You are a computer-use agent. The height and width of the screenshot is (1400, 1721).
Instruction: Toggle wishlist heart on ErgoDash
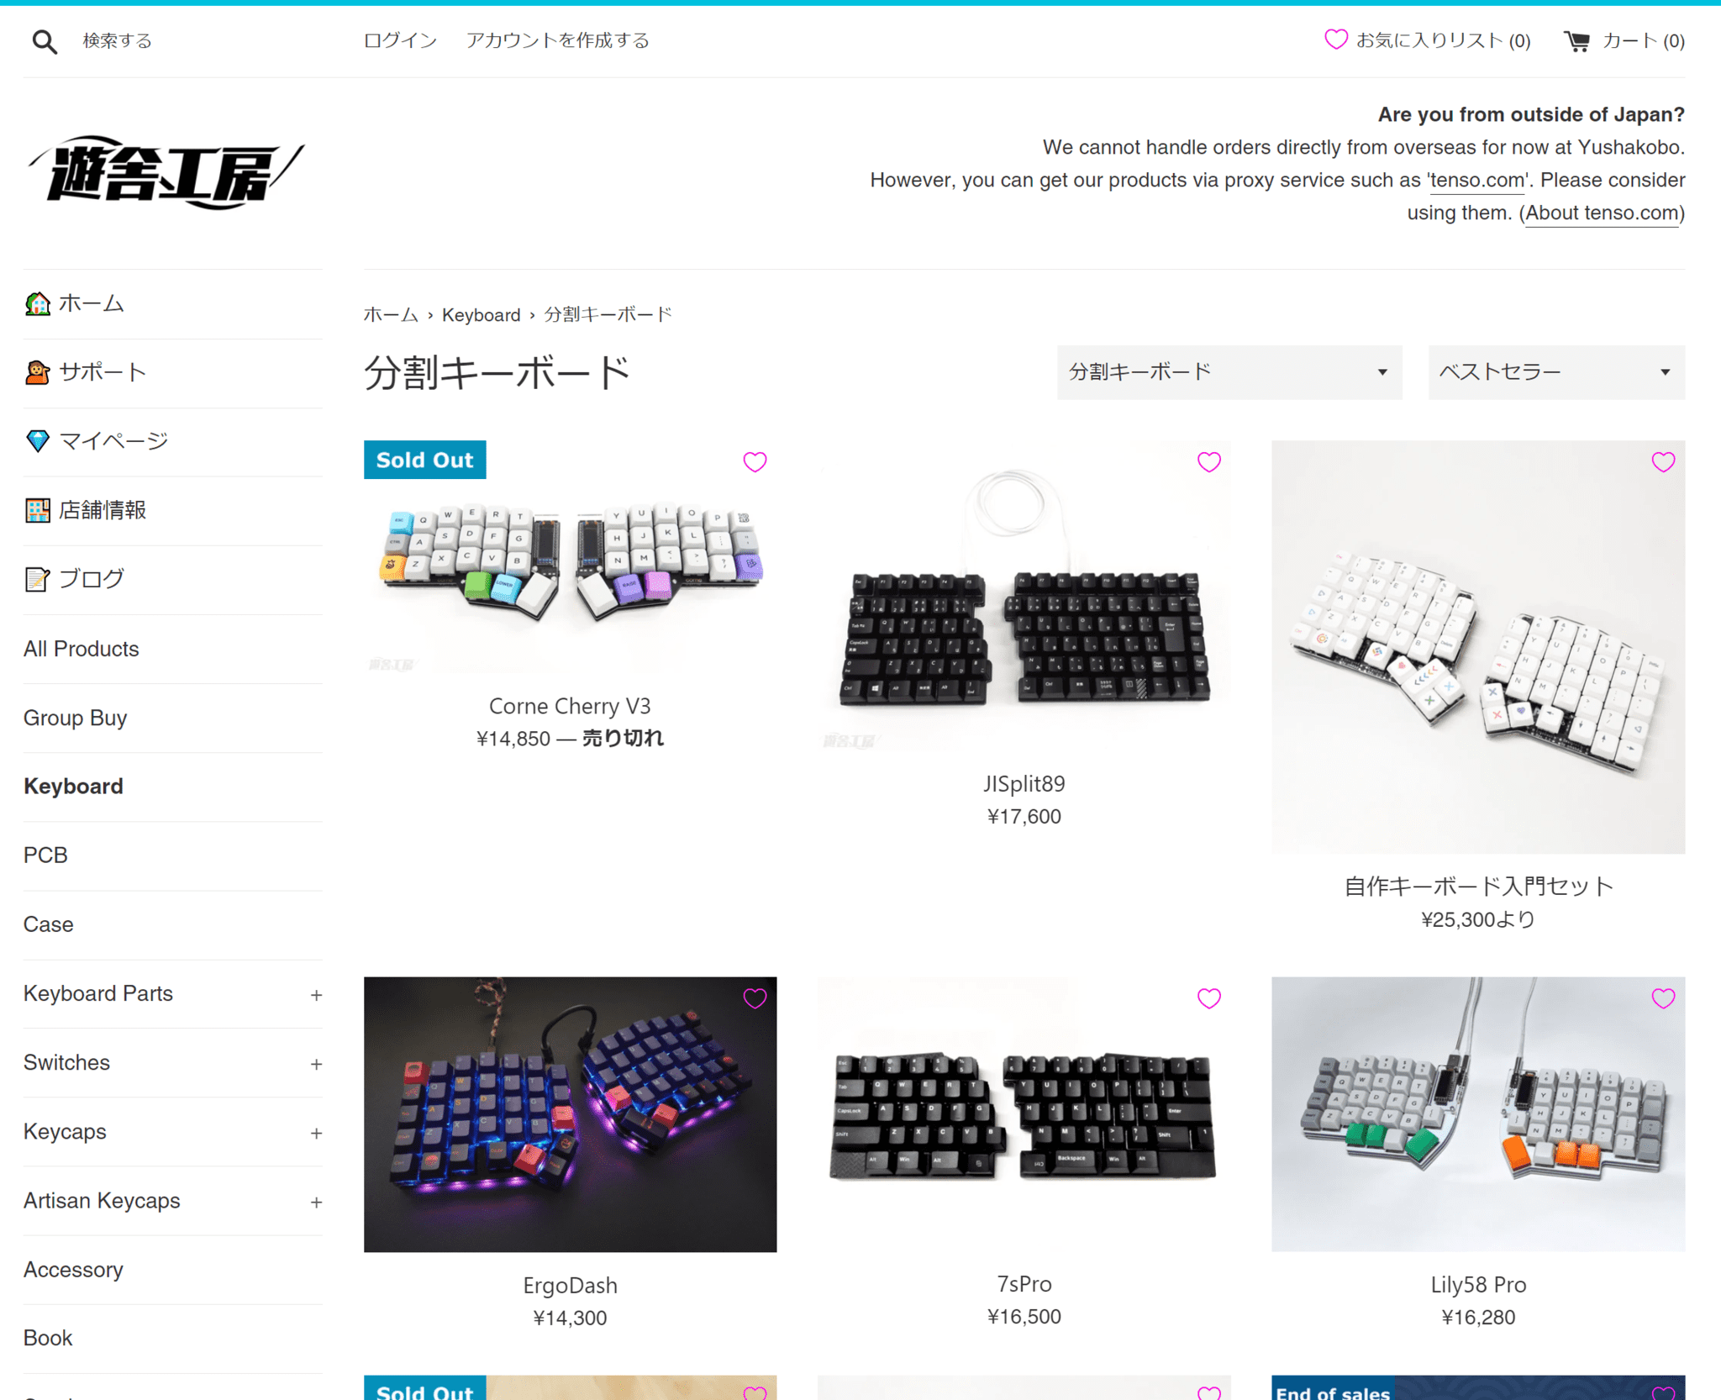(755, 998)
